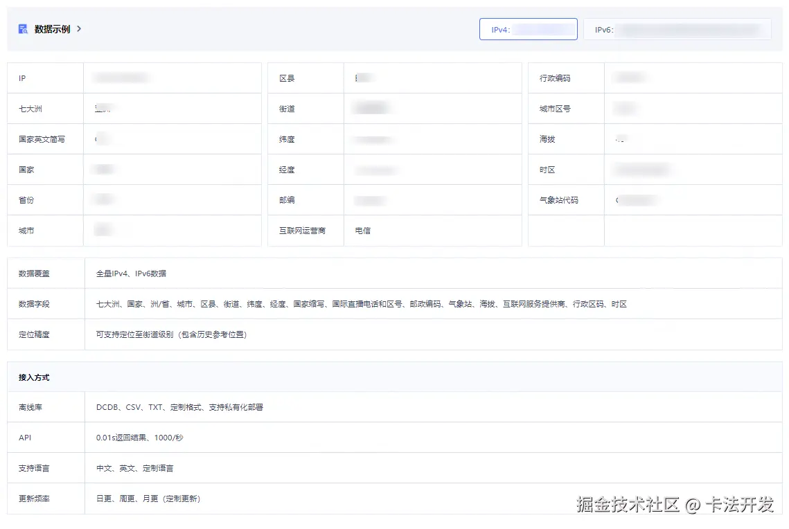
Task: Click the 互联网运营商 value showing 电信
Action: pos(364,230)
